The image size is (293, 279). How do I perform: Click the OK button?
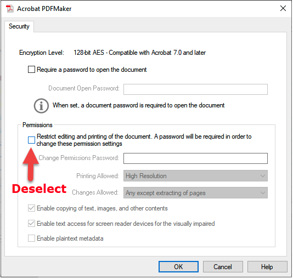(178, 266)
